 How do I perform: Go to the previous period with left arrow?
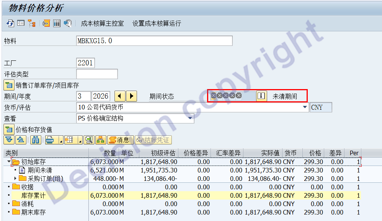coord(120,96)
